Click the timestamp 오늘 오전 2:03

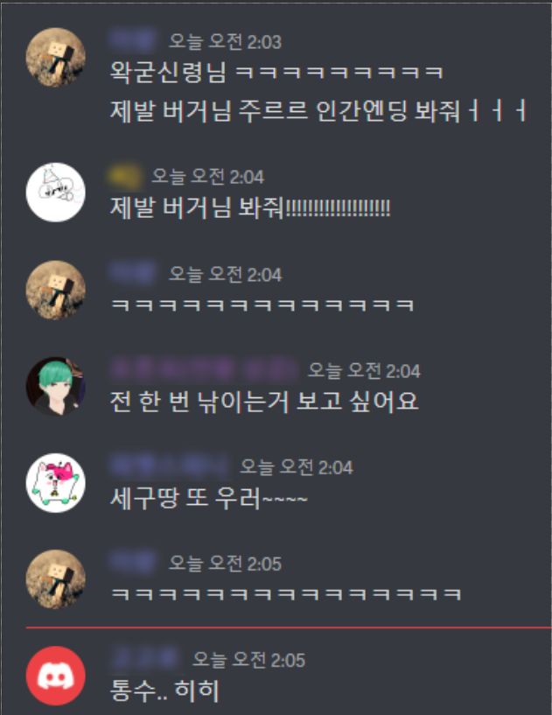(225, 41)
